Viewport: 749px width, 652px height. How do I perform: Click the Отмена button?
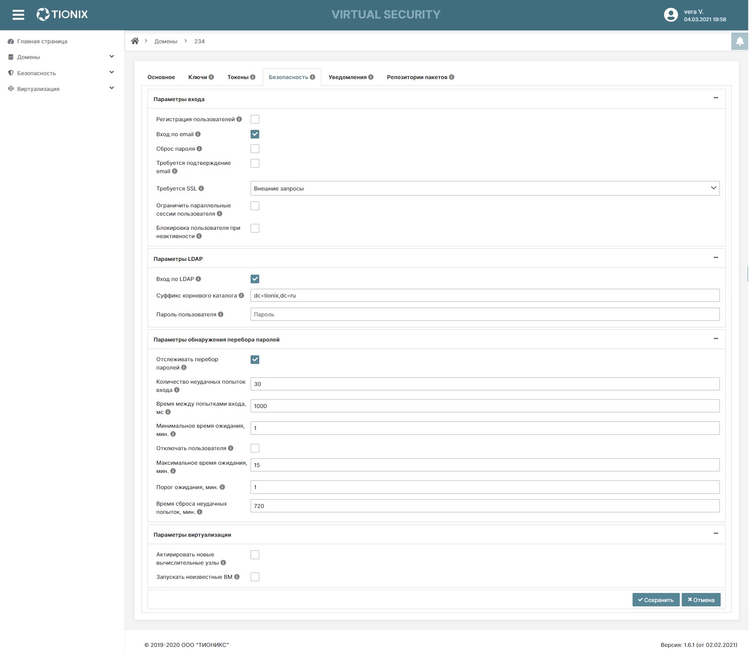pos(701,600)
